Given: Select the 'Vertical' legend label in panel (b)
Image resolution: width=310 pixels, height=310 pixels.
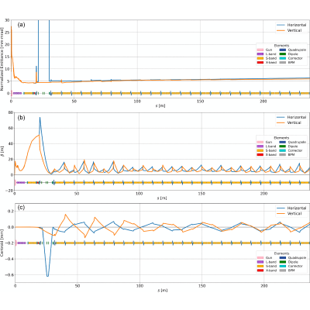Looking at the screenshot, I should pos(294,122).
